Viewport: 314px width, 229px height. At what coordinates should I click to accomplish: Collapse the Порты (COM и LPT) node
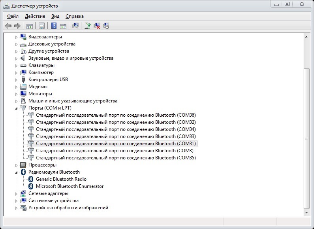(x=17, y=108)
